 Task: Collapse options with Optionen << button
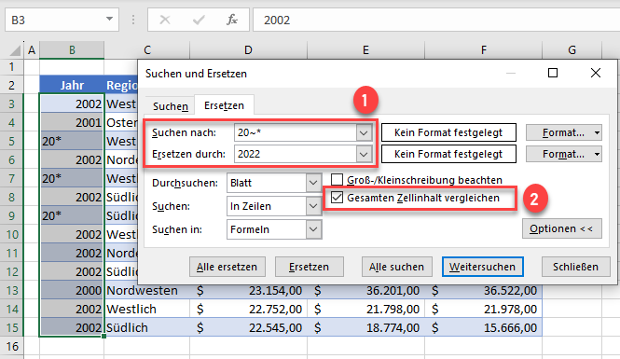point(562,228)
